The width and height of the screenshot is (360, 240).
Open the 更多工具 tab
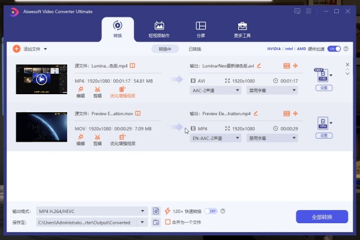pyautogui.click(x=242, y=28)
